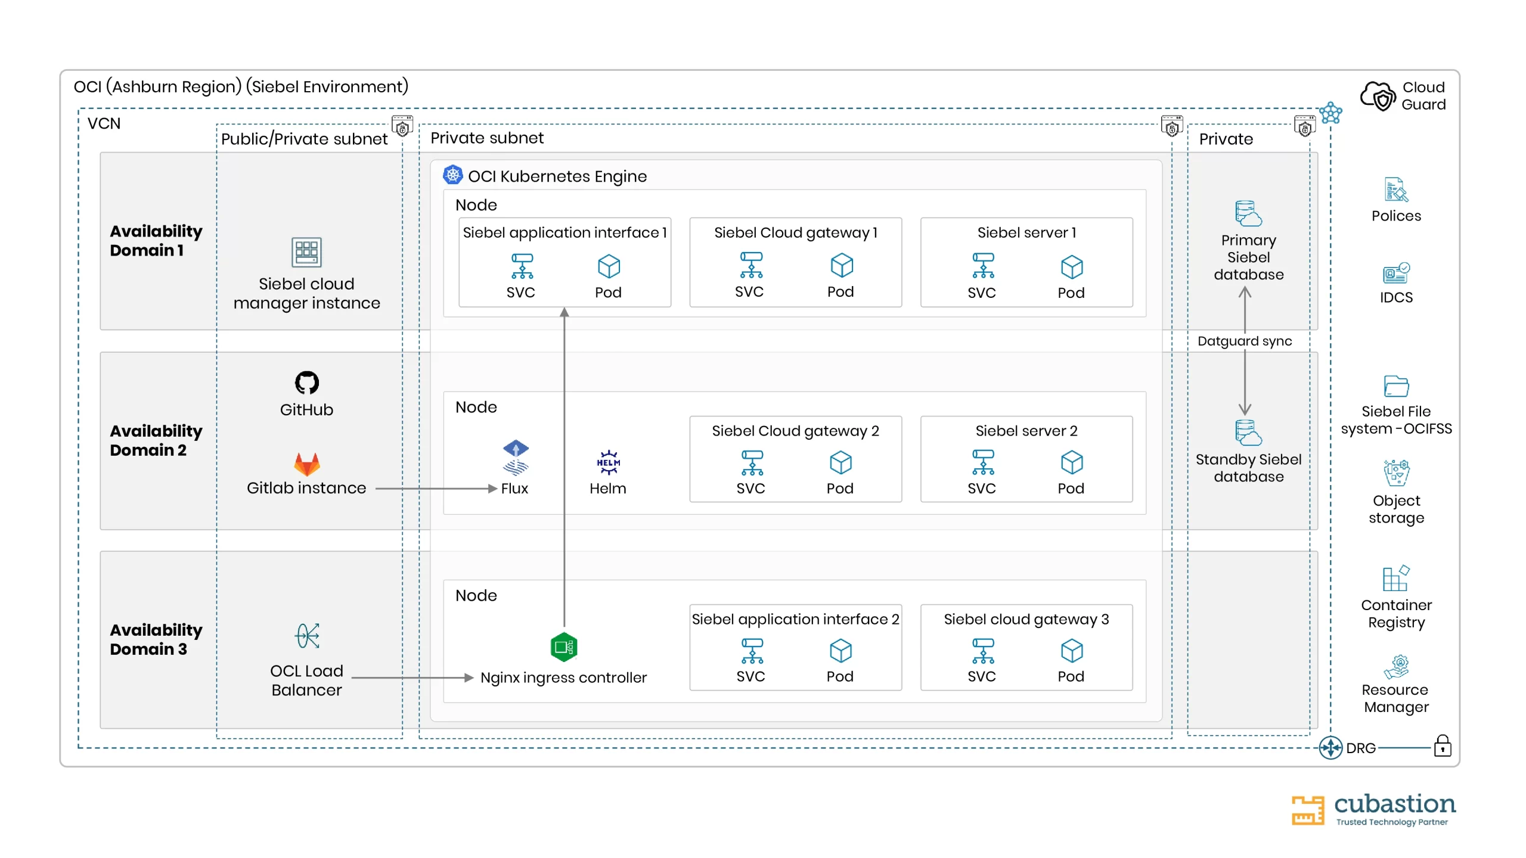Click Pod cube in Siebel application interface 1
Viewport: 1526px width, 858px height.
pyautogui.click(x=609, y=266)
